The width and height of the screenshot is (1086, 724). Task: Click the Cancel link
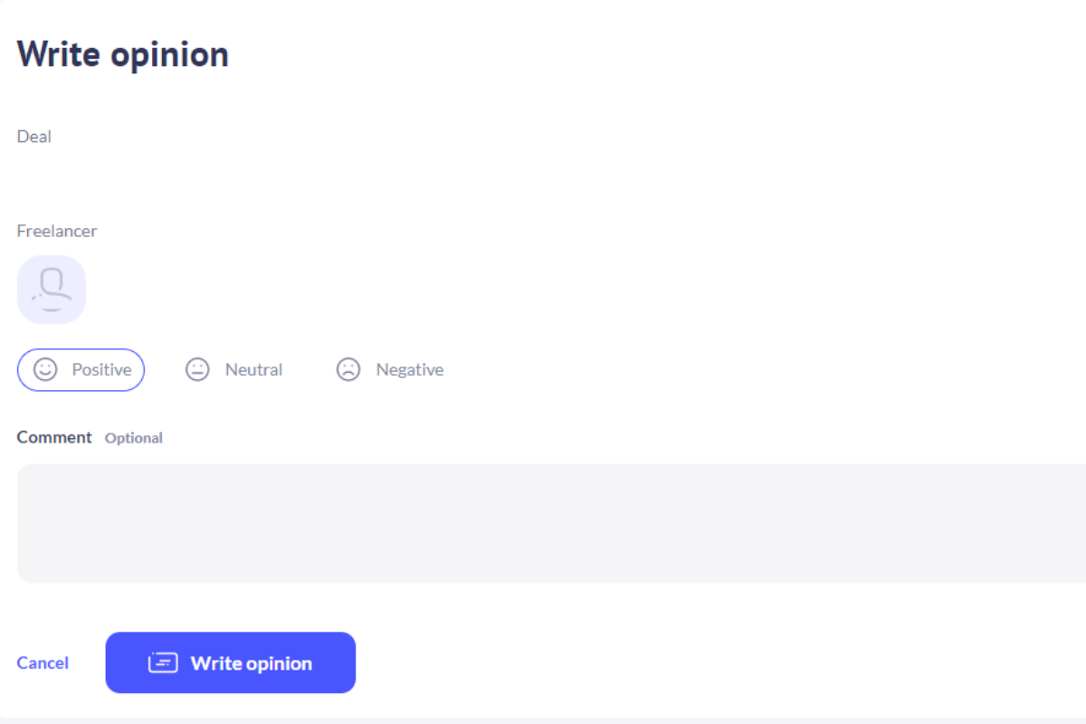point(43,662)
